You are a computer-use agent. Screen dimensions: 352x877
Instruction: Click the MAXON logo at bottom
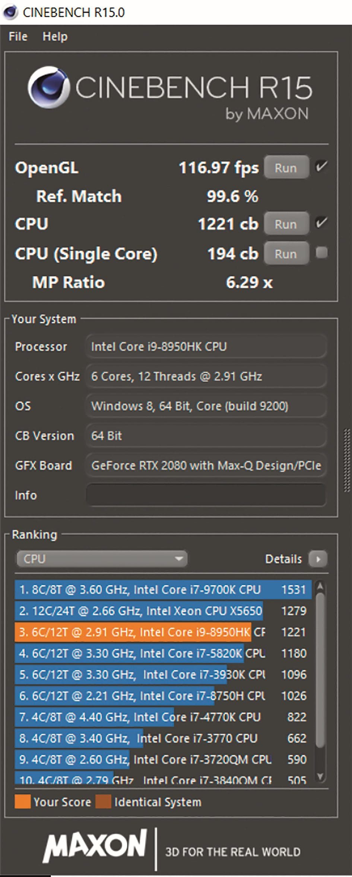click(x=95, y=845)
